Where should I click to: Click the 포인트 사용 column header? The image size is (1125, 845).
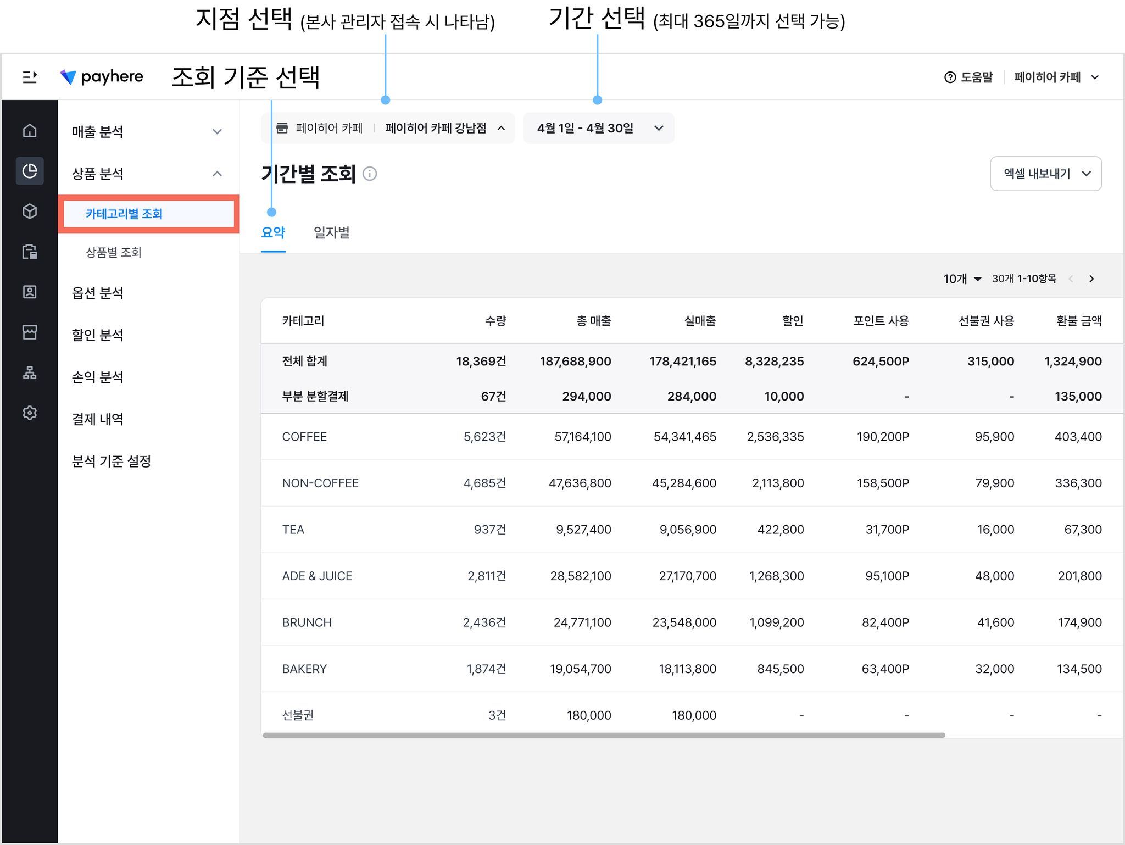pyautogui.click(x=881, y=321)
